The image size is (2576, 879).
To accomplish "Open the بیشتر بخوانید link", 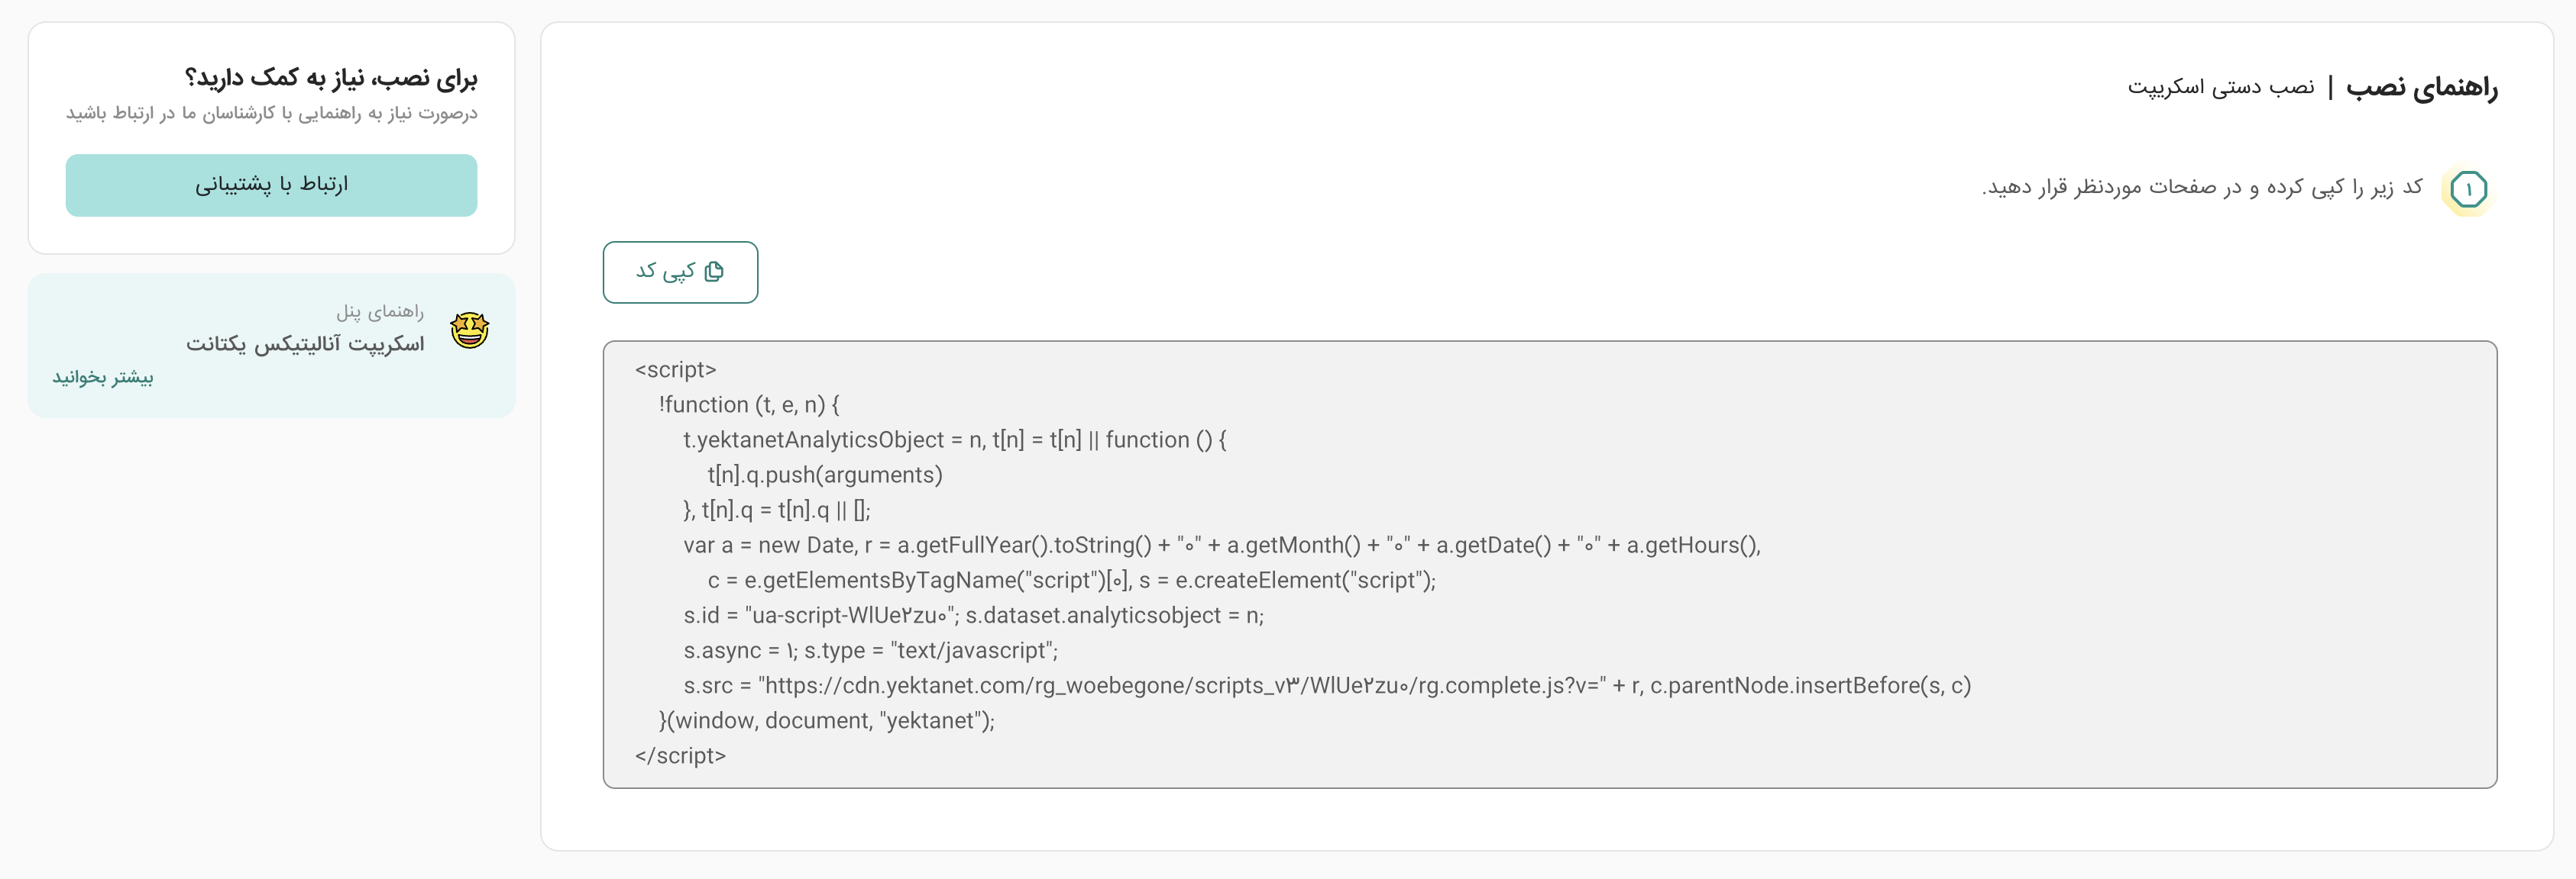I will point(103,378).
